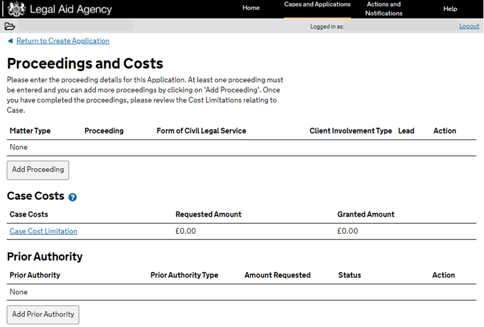
Task: Open the folder icon below the header
Action: pos(10,27)
